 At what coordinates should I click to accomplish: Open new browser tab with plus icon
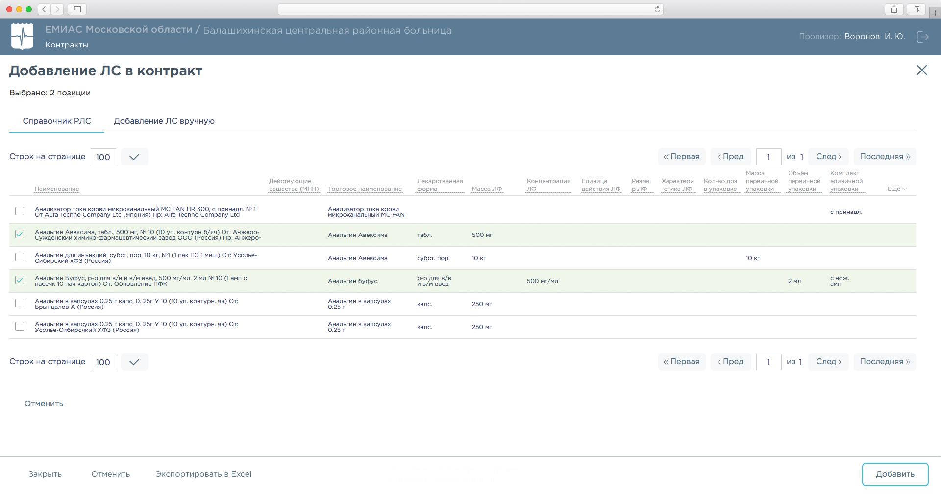click(935, 13)
